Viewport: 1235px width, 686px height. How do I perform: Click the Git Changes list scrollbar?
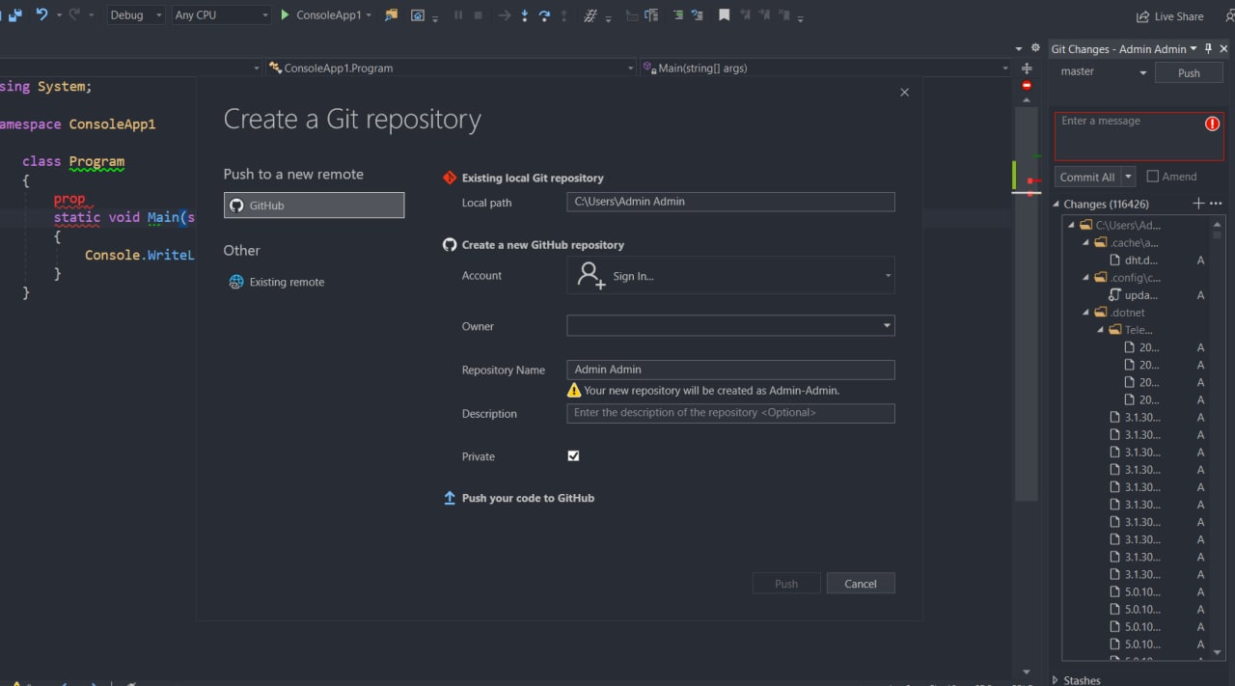pyautogui.click(x=1218, y=439)
